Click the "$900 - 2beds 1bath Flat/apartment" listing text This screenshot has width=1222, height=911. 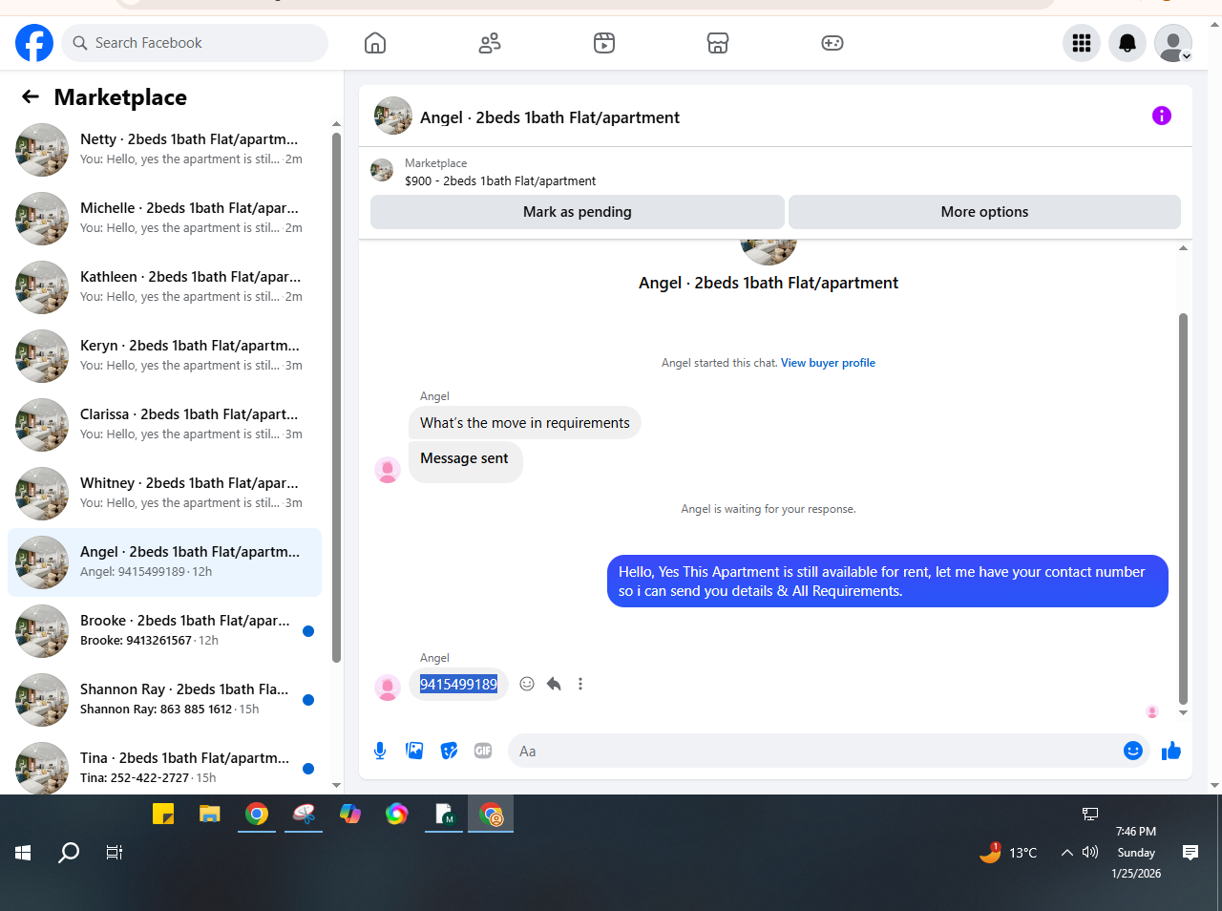coord(500,180)
